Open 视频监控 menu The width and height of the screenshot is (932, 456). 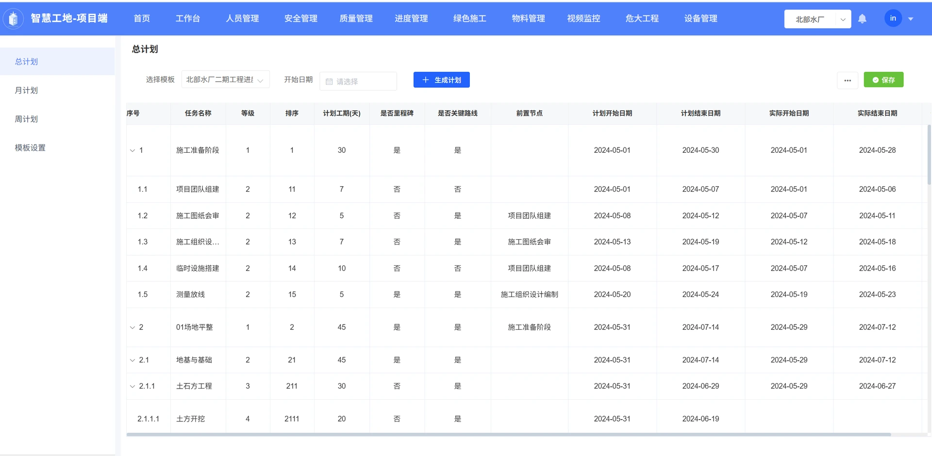click(x=583, y=18)
